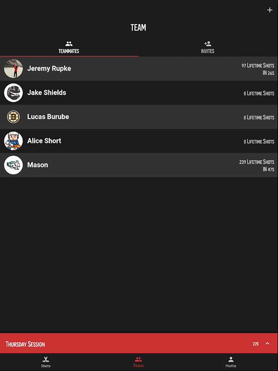This screenshot has height=371, width=278.
Task: Tap the plus icon to add a teammate
Action: coord(270,10)
